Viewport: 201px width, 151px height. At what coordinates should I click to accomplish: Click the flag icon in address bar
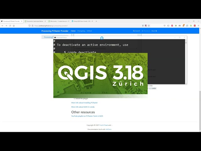tap(146, 25)
